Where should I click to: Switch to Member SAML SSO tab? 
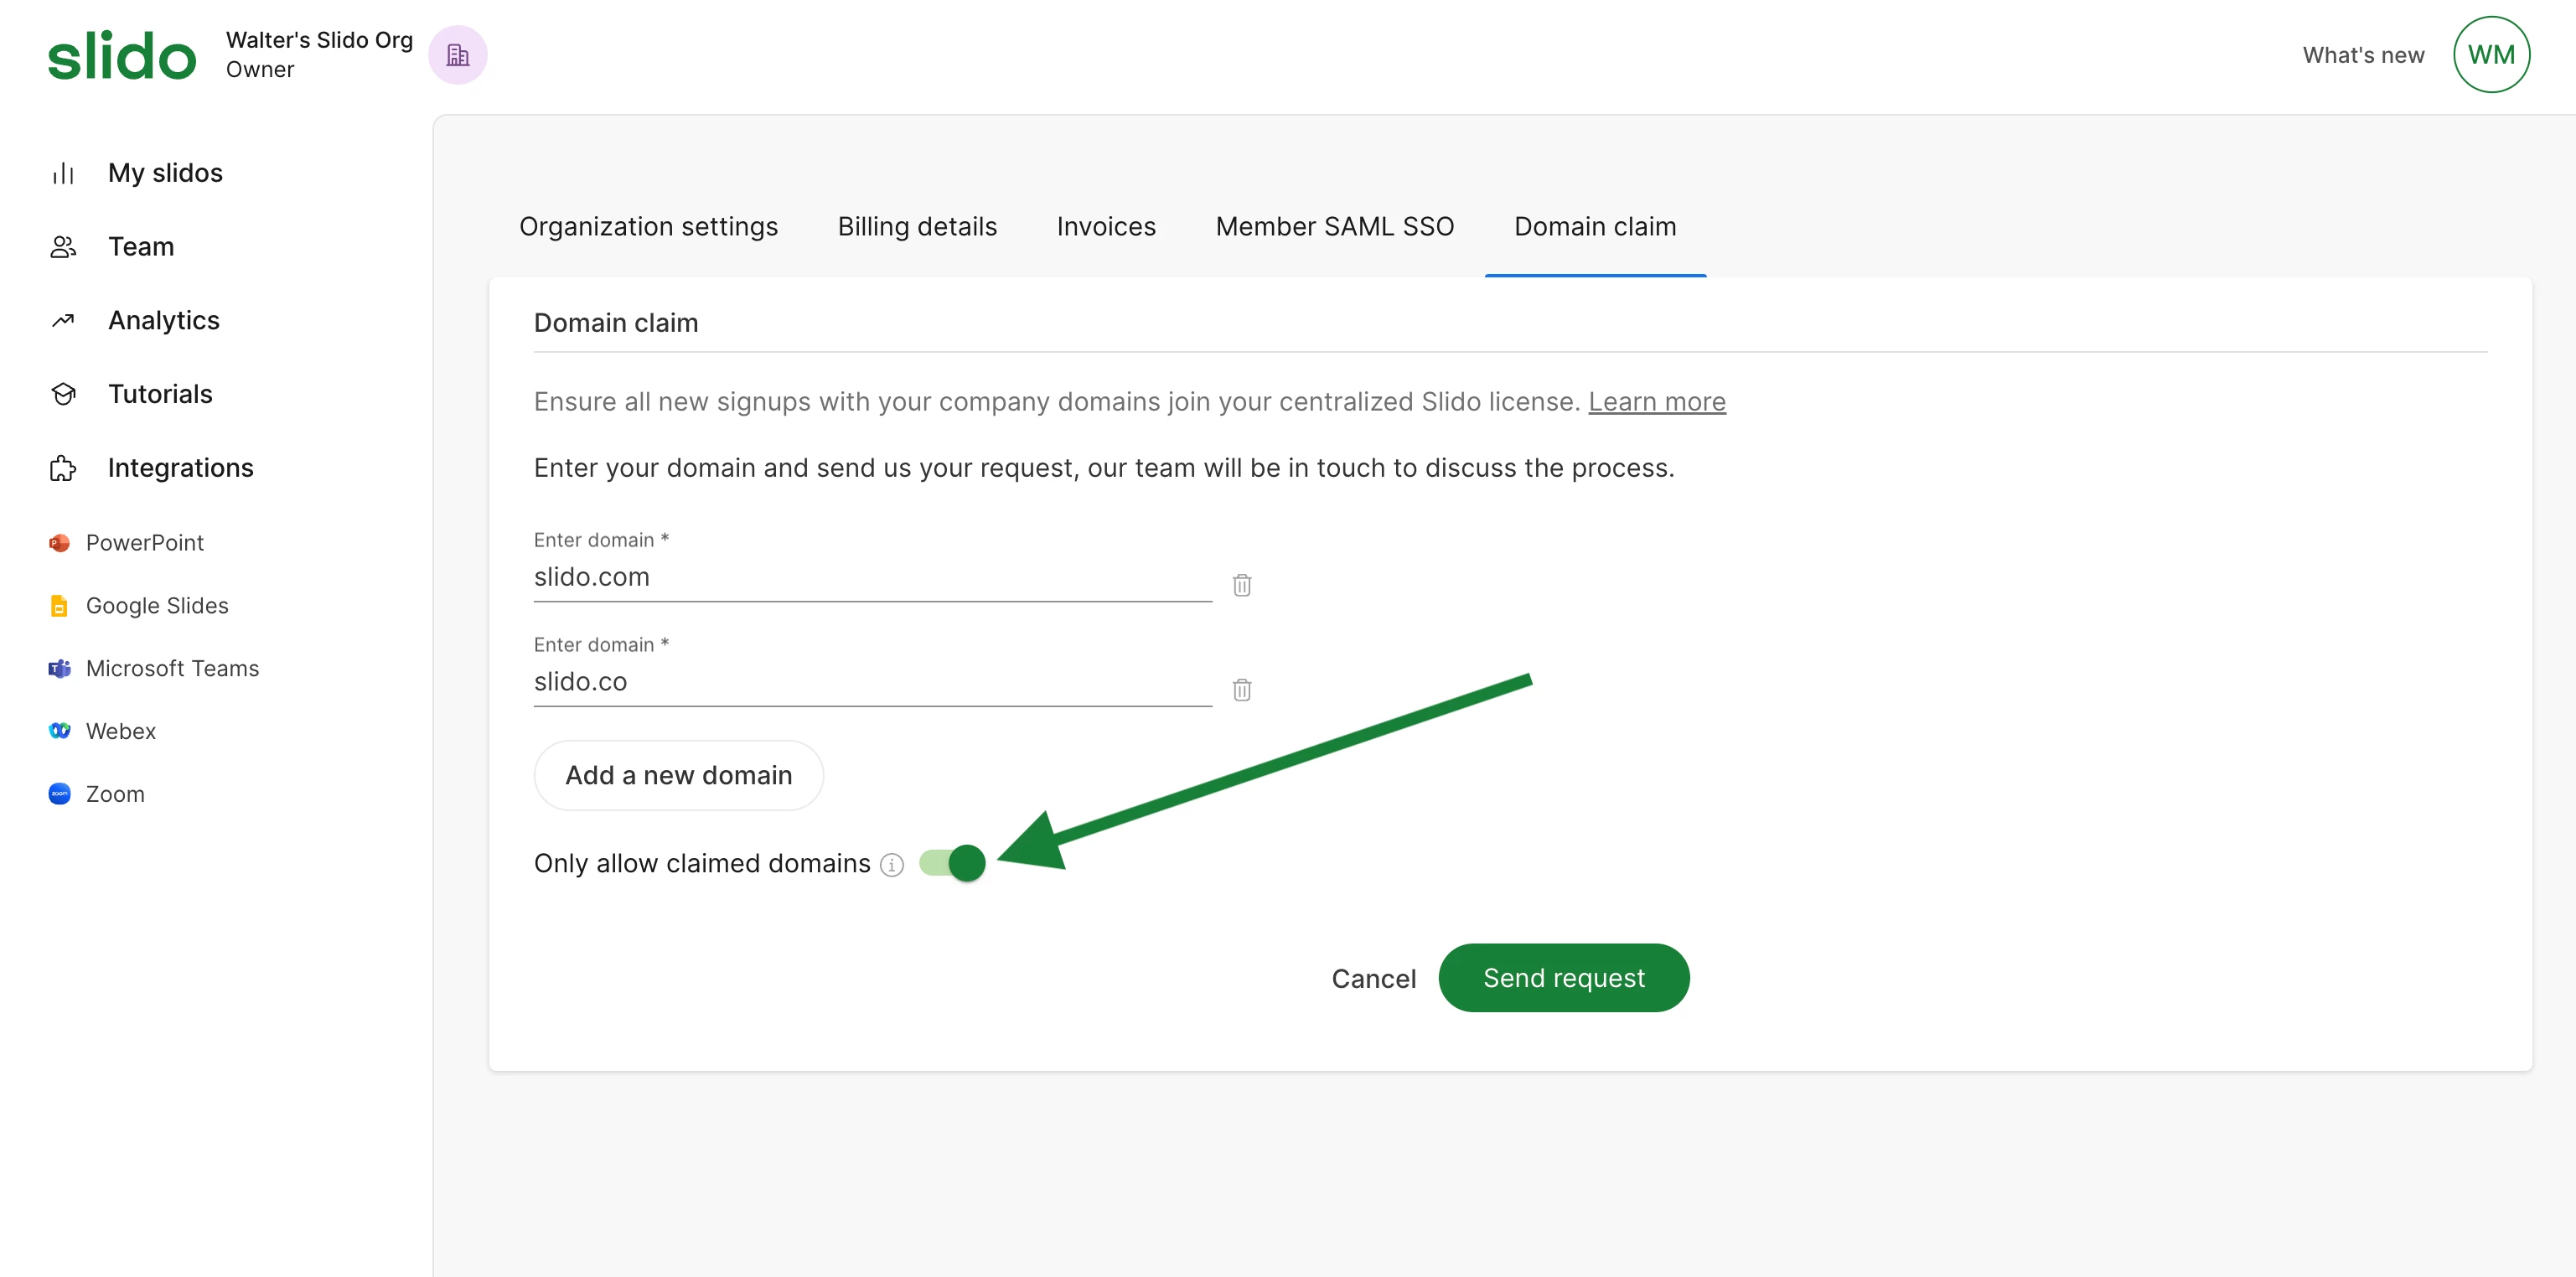pos(1334,227)
